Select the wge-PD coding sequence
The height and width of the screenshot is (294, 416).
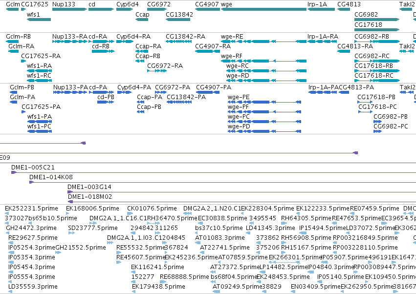(x=264, y=131)
